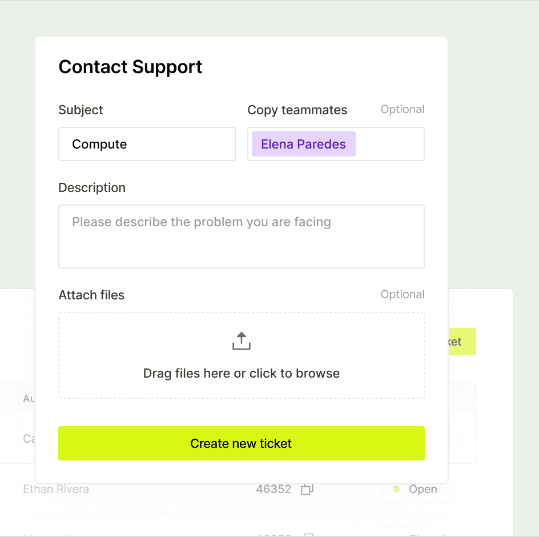
Task: Click the green status dot beside Open
Action: pos(396,489)
